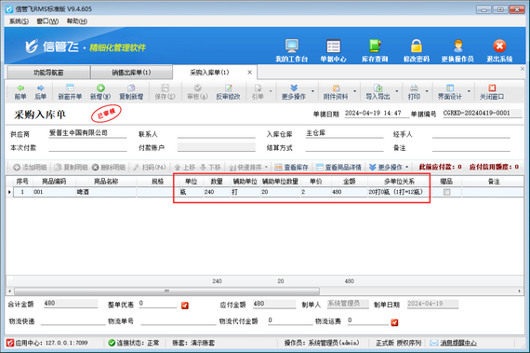Click the 查看库存 button
Image resolution: width=530 pixels, height=353 pixels.
[x=292, y=168]
